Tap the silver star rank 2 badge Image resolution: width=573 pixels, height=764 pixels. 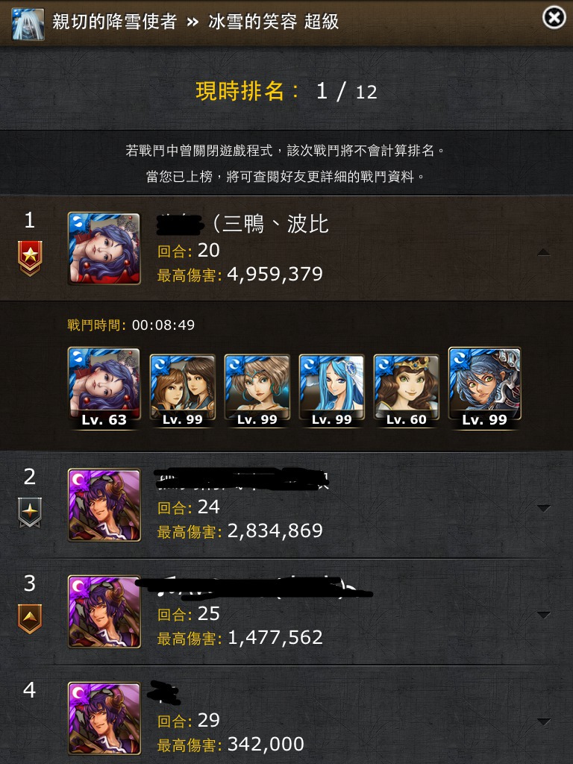point(30,513)
